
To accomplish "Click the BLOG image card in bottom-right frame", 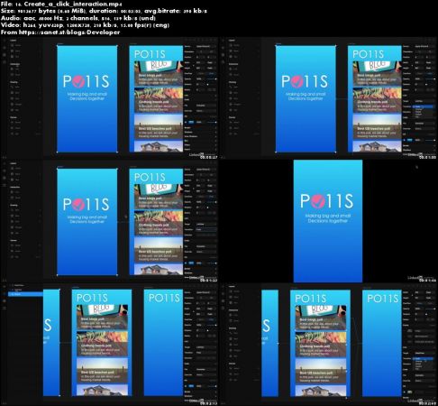I will click(321, 318).
